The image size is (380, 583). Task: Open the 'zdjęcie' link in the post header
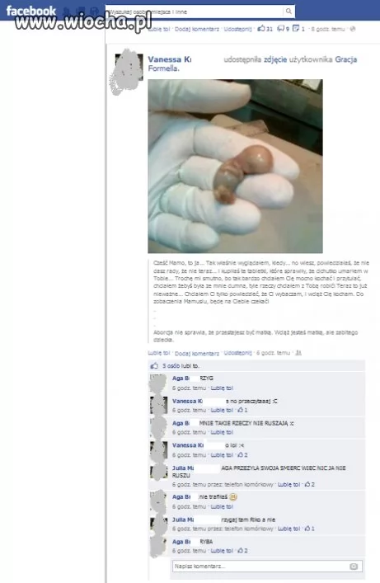pos(275,59)
